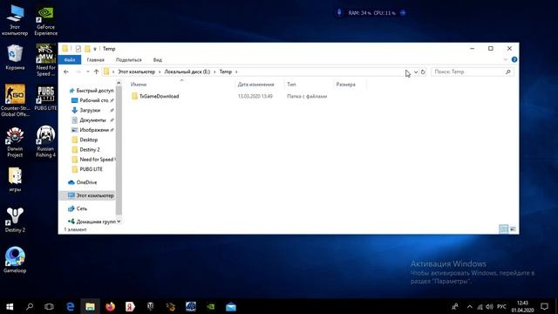Image resolution: width=558 pixels, height=314 pixels.
Task: Select Destiny 2 desktop shortcut
Action: [x=15, y=219]
